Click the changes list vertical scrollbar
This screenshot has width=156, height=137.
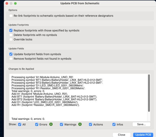tap(149, 92)
